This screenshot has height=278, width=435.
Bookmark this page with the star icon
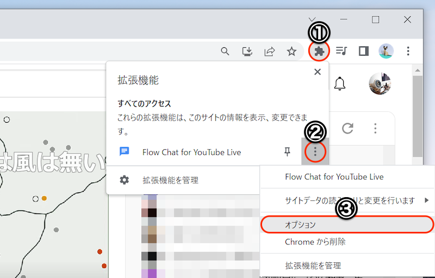[x=292, y=52]
